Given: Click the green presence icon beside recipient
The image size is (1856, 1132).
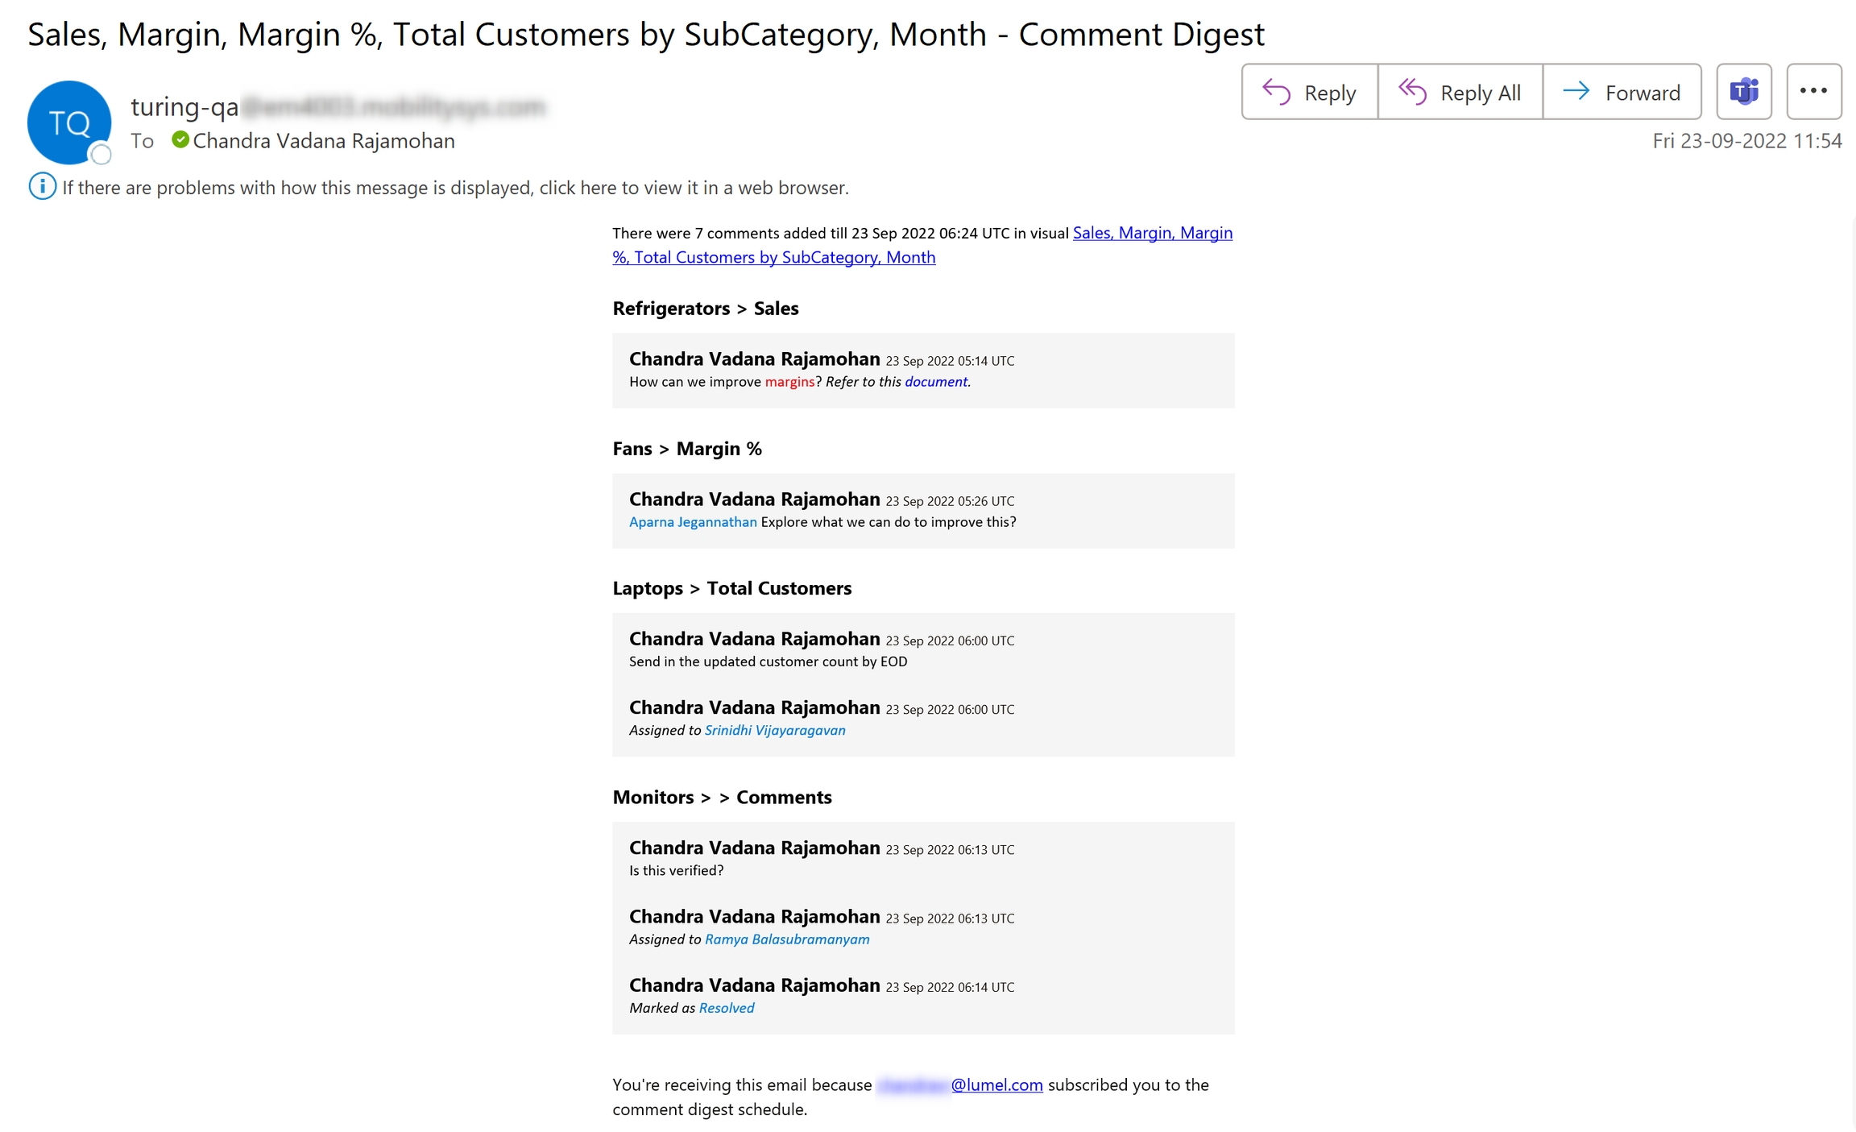Looking at the screenshot, I should [x=180, y=140].
